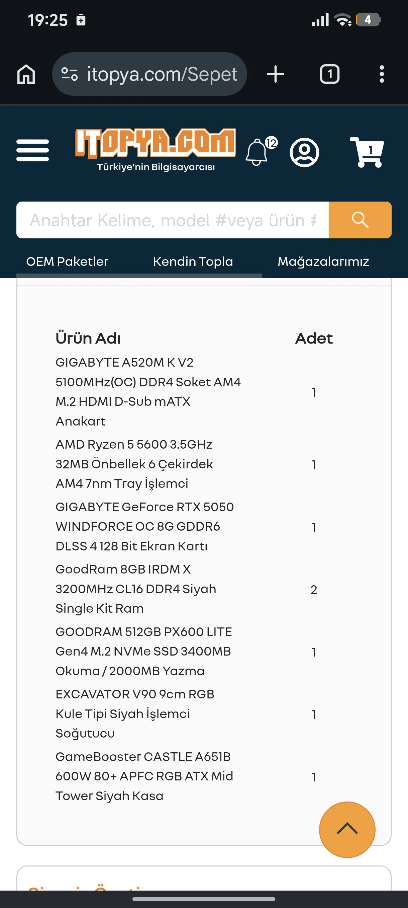Open notifications bell with 12 badge
The height and width of the screenshot is (908, 408).
pyautogui.click(x=261, y=151)
